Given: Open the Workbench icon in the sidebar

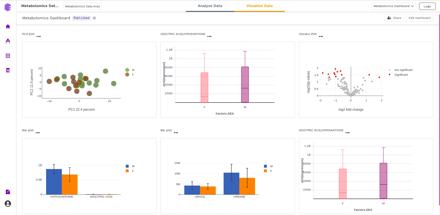Looking at the screenshot, I should coord(8,41).
